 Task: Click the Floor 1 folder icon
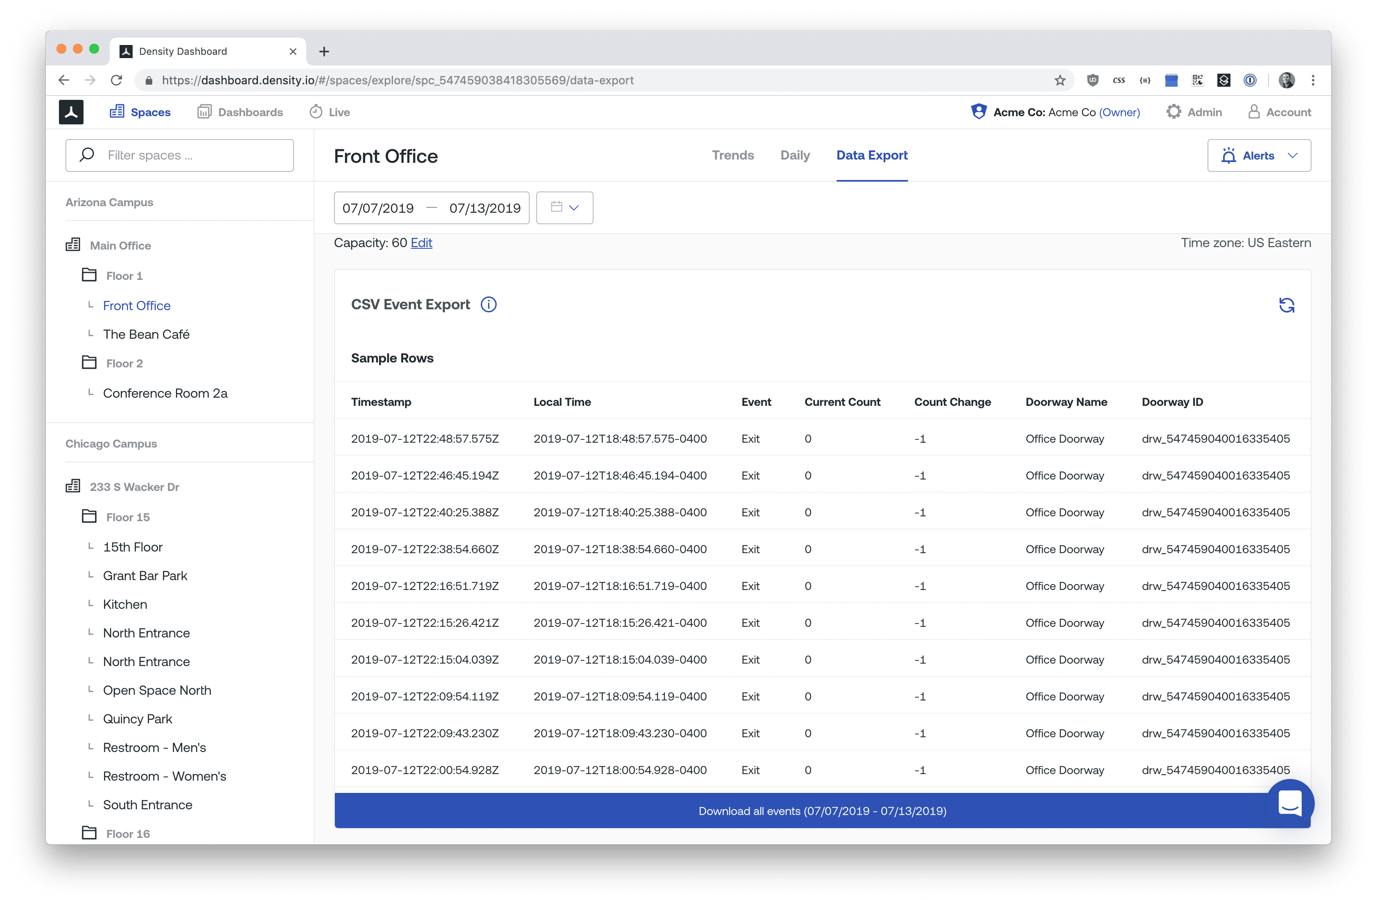point(89,275)
